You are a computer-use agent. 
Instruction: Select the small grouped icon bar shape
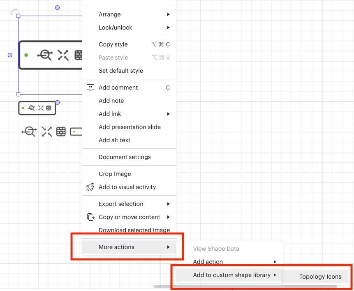coord(37,108)
